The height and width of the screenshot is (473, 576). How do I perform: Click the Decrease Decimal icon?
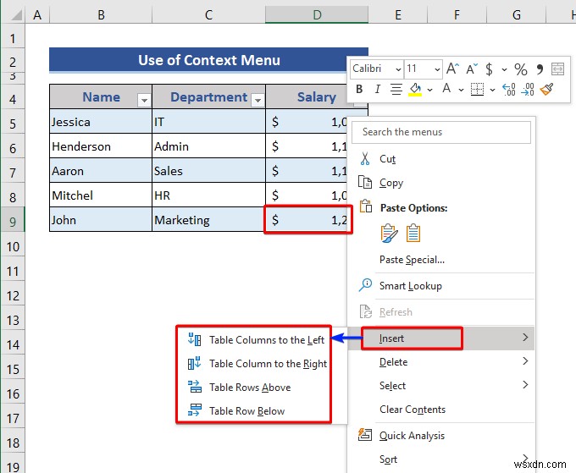click(x=528, y=89)
